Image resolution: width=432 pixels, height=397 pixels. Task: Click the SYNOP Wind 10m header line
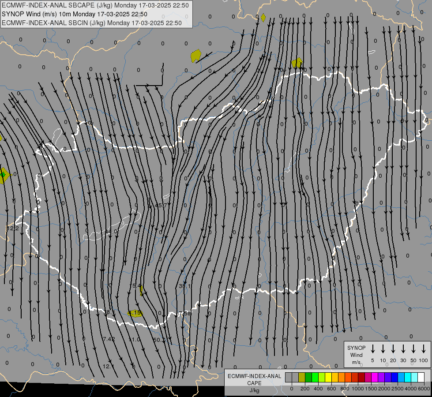(x=75, y=14)
